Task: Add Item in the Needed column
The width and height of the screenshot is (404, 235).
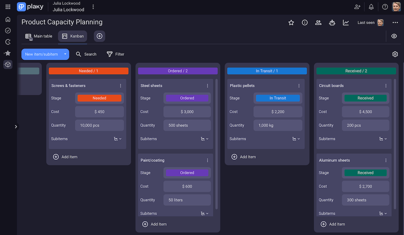Action: [x=65, y=157]
